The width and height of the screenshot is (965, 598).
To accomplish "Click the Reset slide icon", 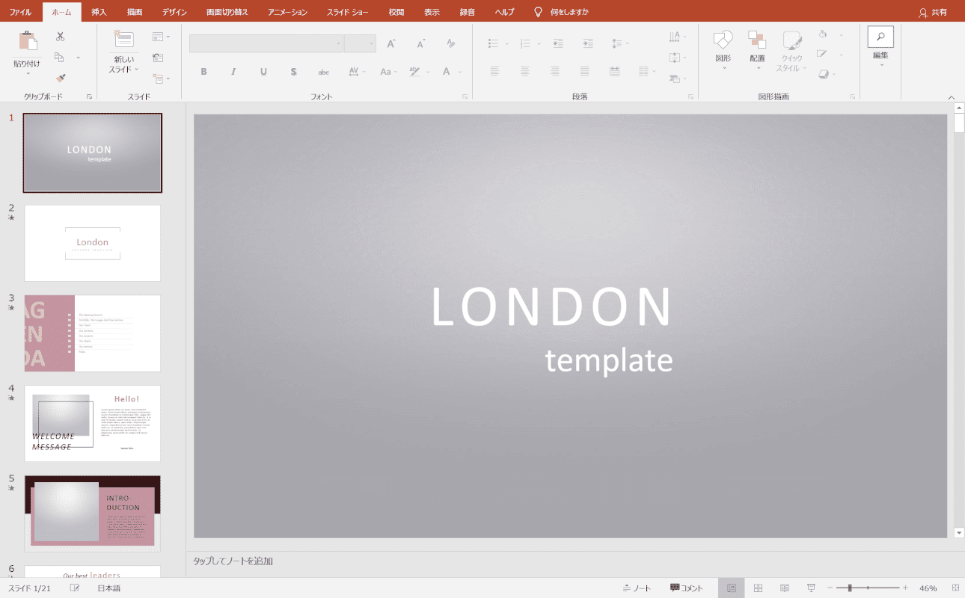I will click(158, 58).
